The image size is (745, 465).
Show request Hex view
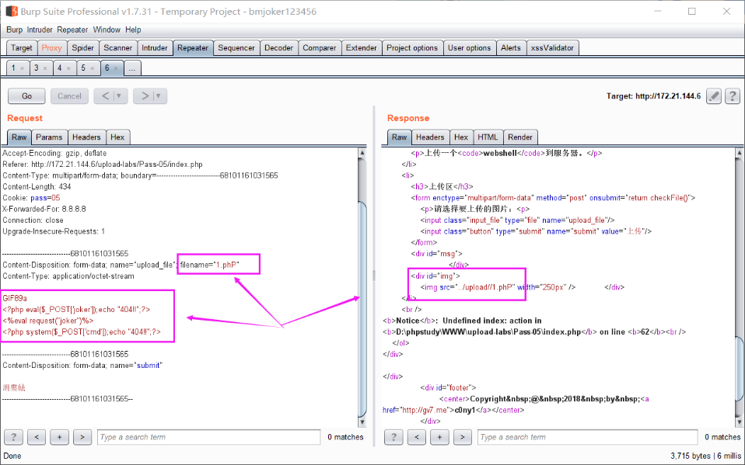tap(117, 137)
